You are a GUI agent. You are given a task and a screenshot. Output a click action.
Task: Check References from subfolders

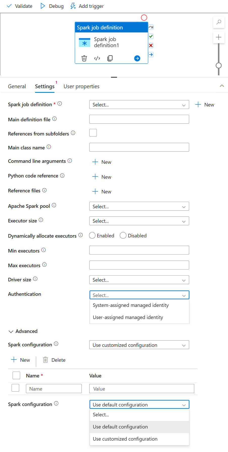(93, 132)
